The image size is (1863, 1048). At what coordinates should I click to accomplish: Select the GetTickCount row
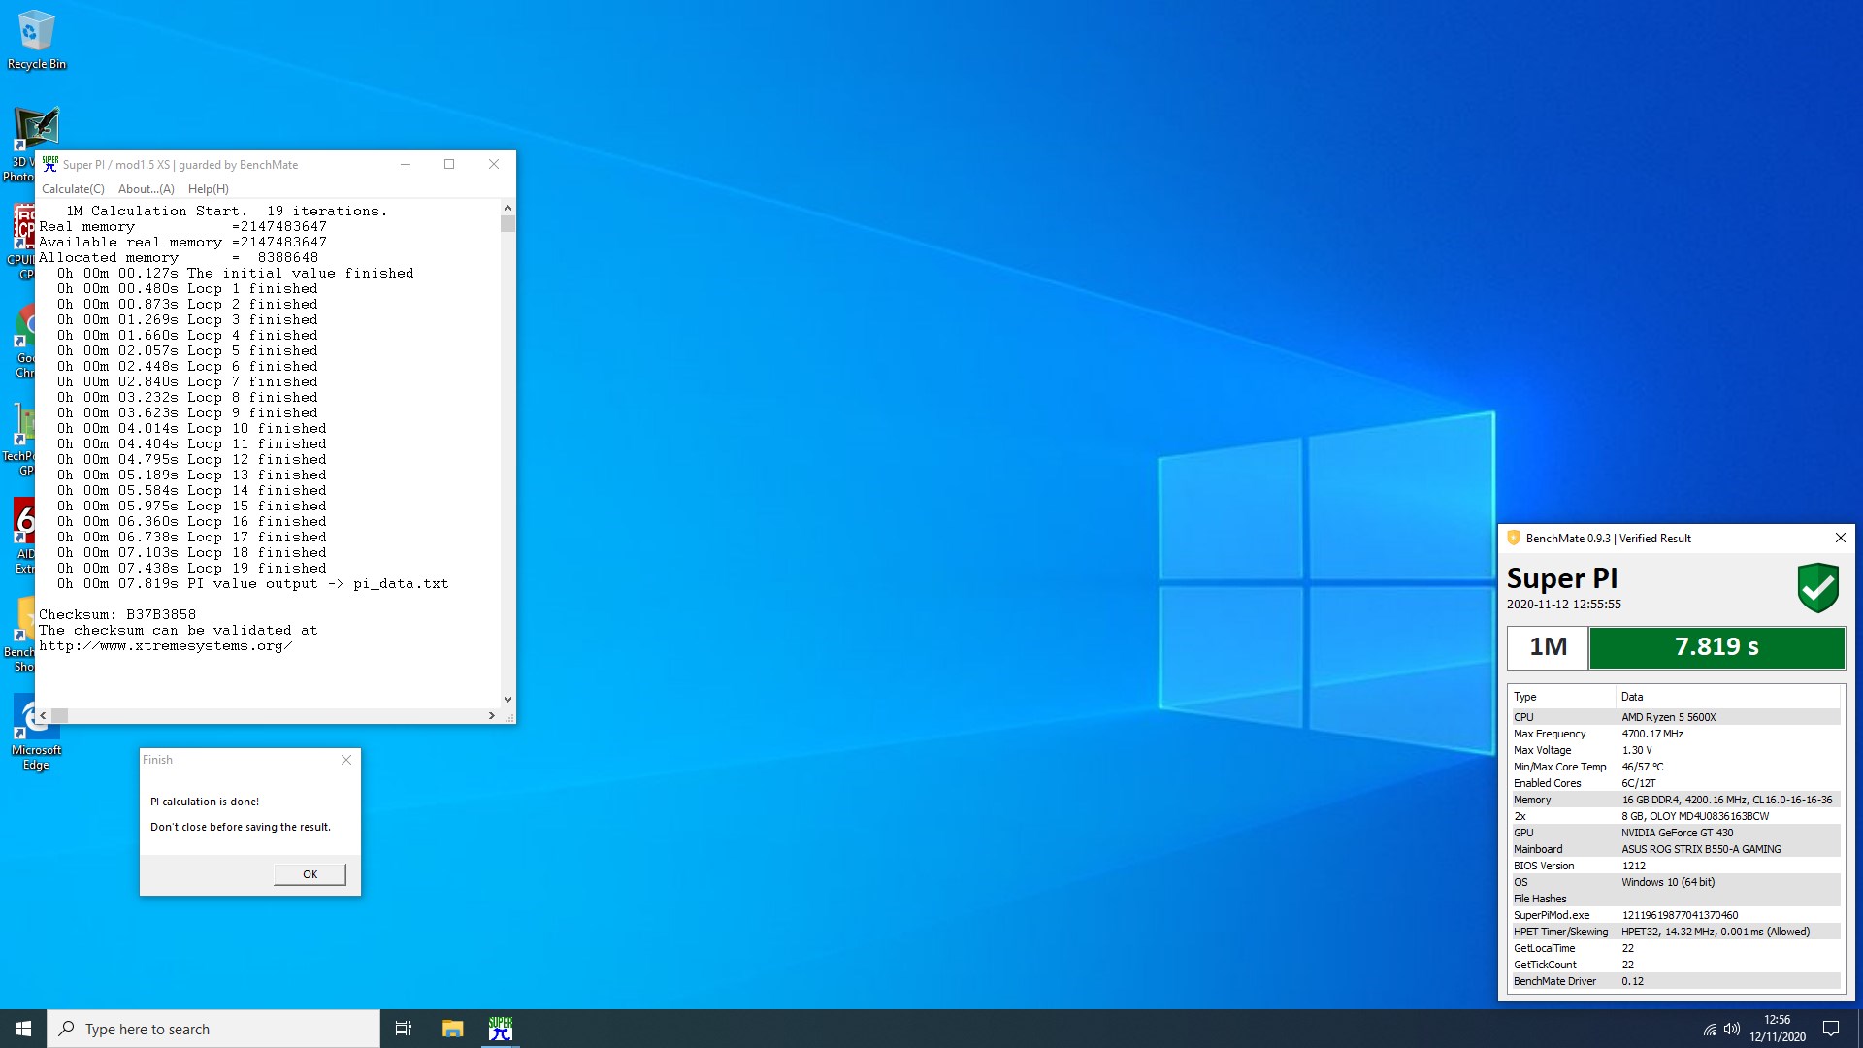1675,965
